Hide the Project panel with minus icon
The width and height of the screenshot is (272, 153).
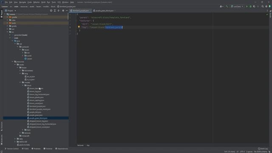pyautogui.click(x=67, y=11)
